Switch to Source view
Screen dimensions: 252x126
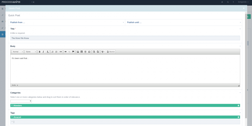[x=111, y=52]
